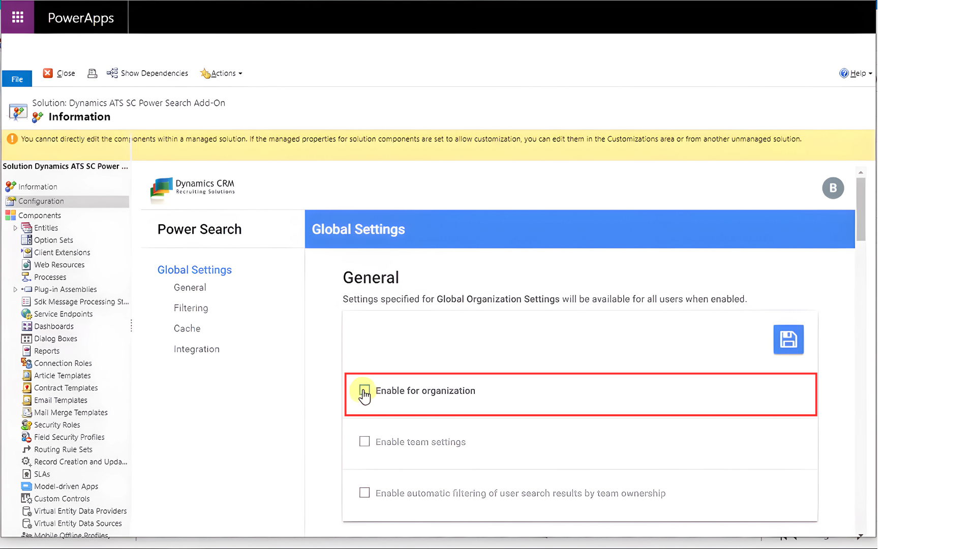Click the Option Sets icon
The height and width of the screenshot is (549, 976).
pyautogui.click(x=26, y=240)
